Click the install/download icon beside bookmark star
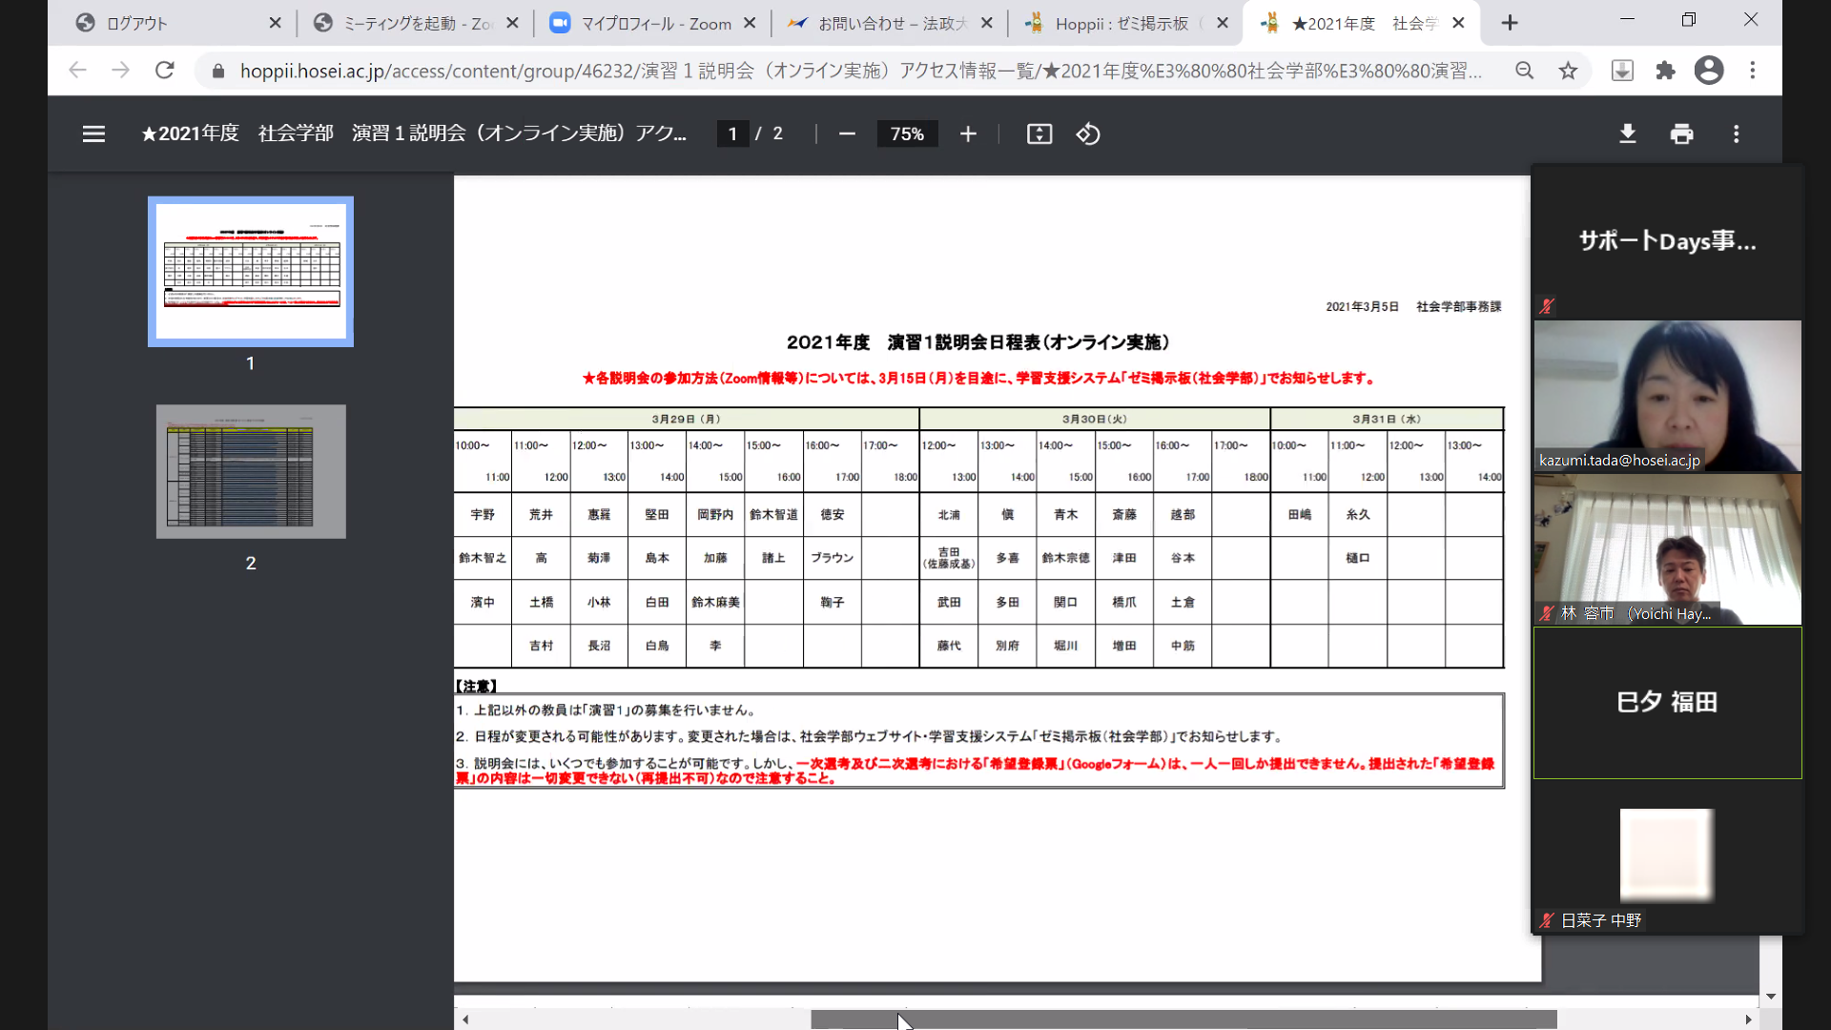 1622,71
